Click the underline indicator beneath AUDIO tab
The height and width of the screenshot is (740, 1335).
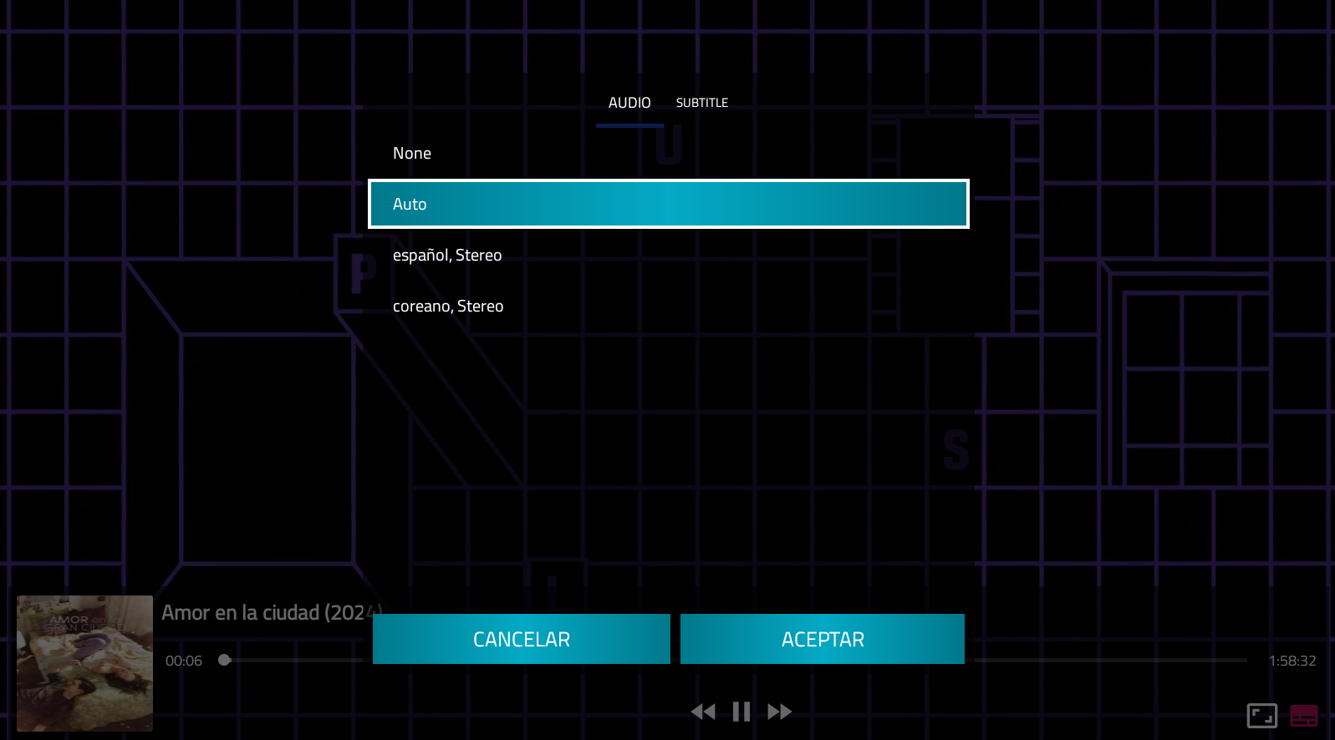[x=629, y=125]
